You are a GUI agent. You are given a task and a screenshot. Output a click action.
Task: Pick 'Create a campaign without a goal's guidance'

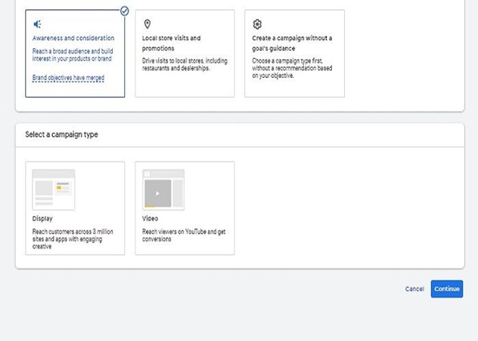(x=292, y=42)
